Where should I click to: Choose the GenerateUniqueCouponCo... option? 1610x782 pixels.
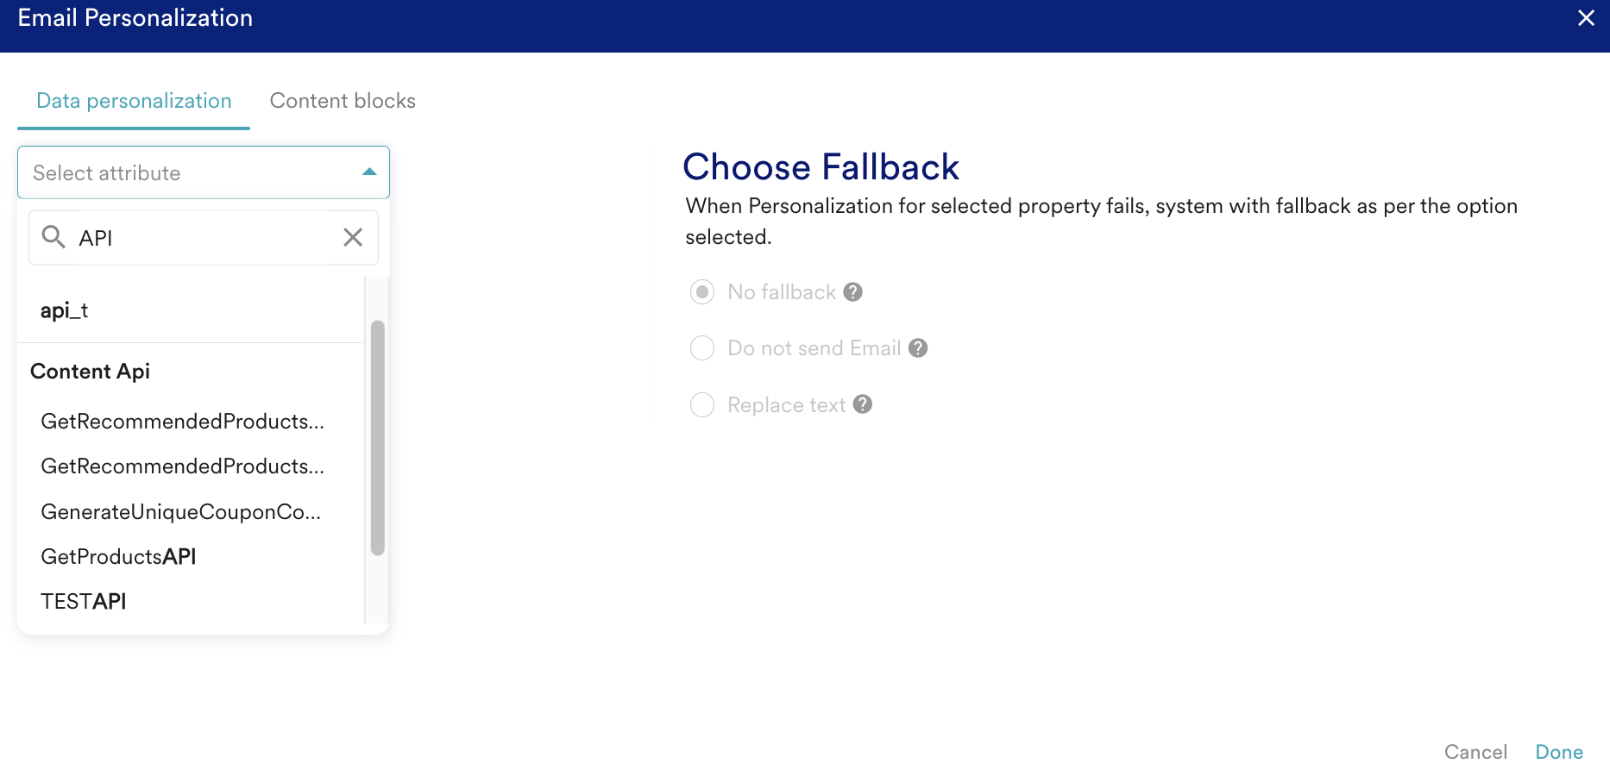click(181, 512)
